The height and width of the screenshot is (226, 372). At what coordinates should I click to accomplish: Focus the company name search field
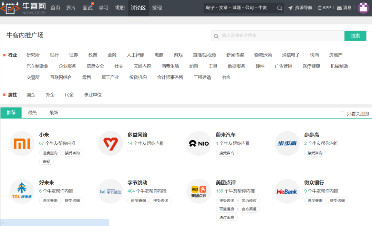coord(278,35)
